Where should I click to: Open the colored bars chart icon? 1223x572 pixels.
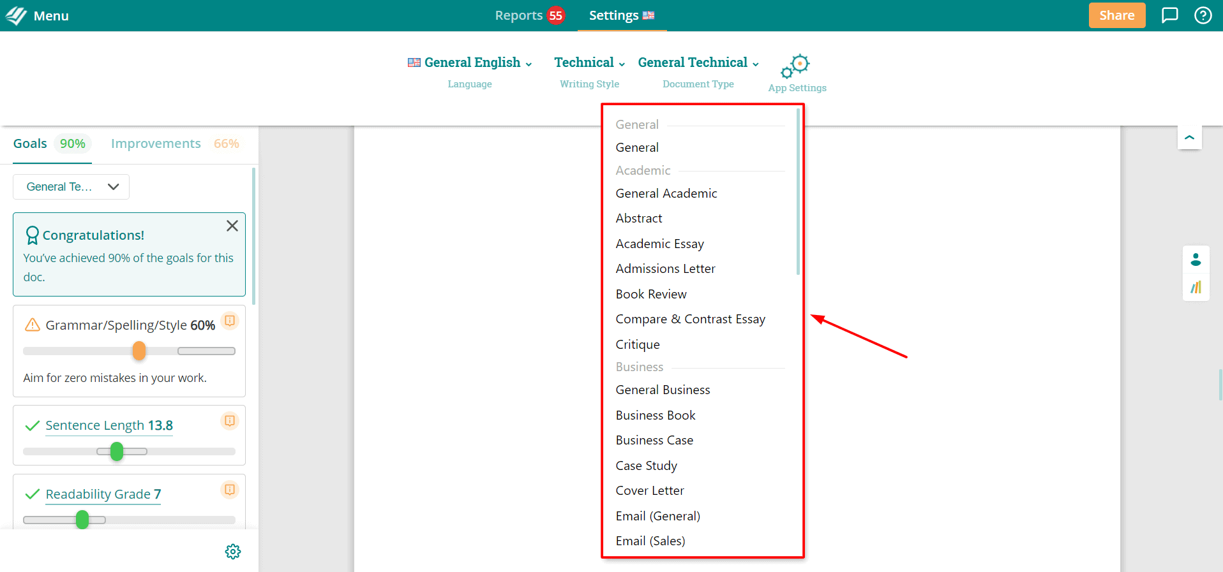click(1196, 288)
